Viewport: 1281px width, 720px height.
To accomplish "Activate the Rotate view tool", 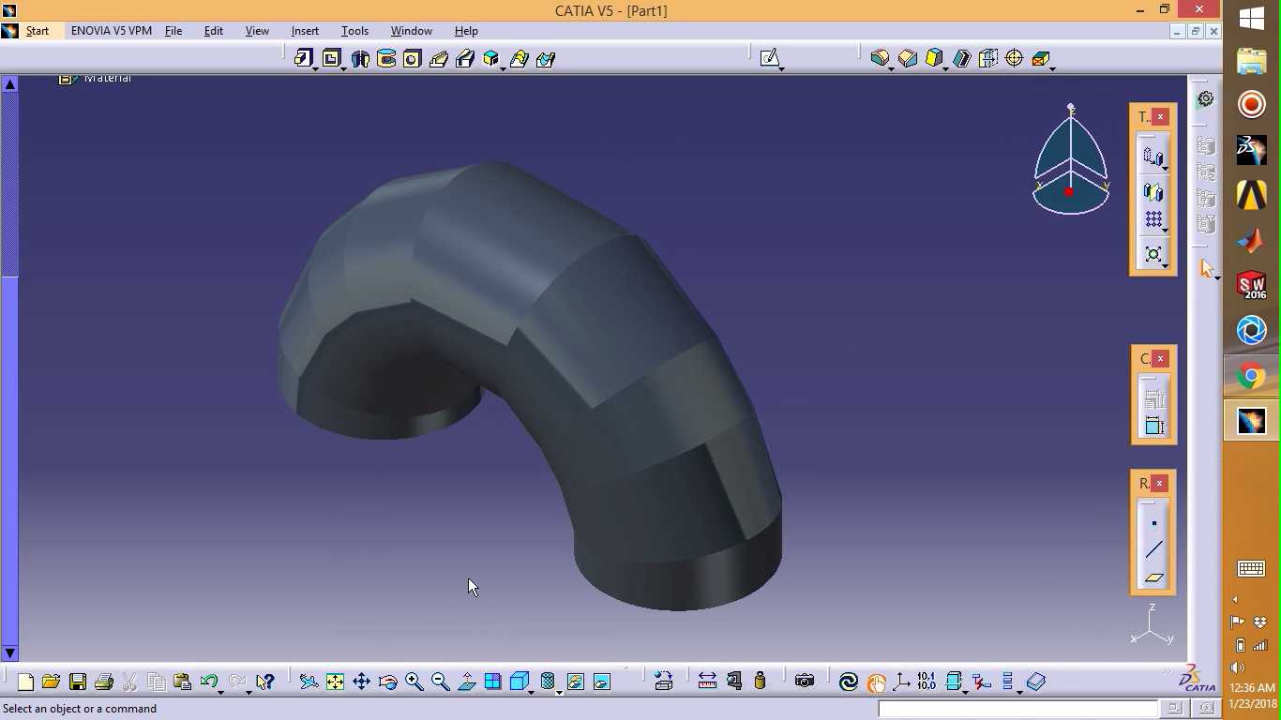I will point(387,682).
